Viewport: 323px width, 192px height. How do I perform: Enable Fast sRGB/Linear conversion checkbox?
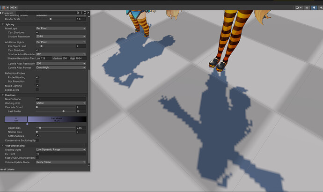click(37, 158)
